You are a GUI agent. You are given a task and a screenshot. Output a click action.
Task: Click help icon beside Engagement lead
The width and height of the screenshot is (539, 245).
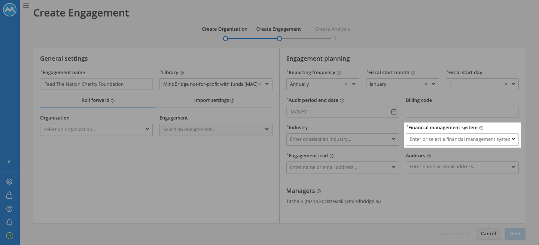tap(332, 156)
